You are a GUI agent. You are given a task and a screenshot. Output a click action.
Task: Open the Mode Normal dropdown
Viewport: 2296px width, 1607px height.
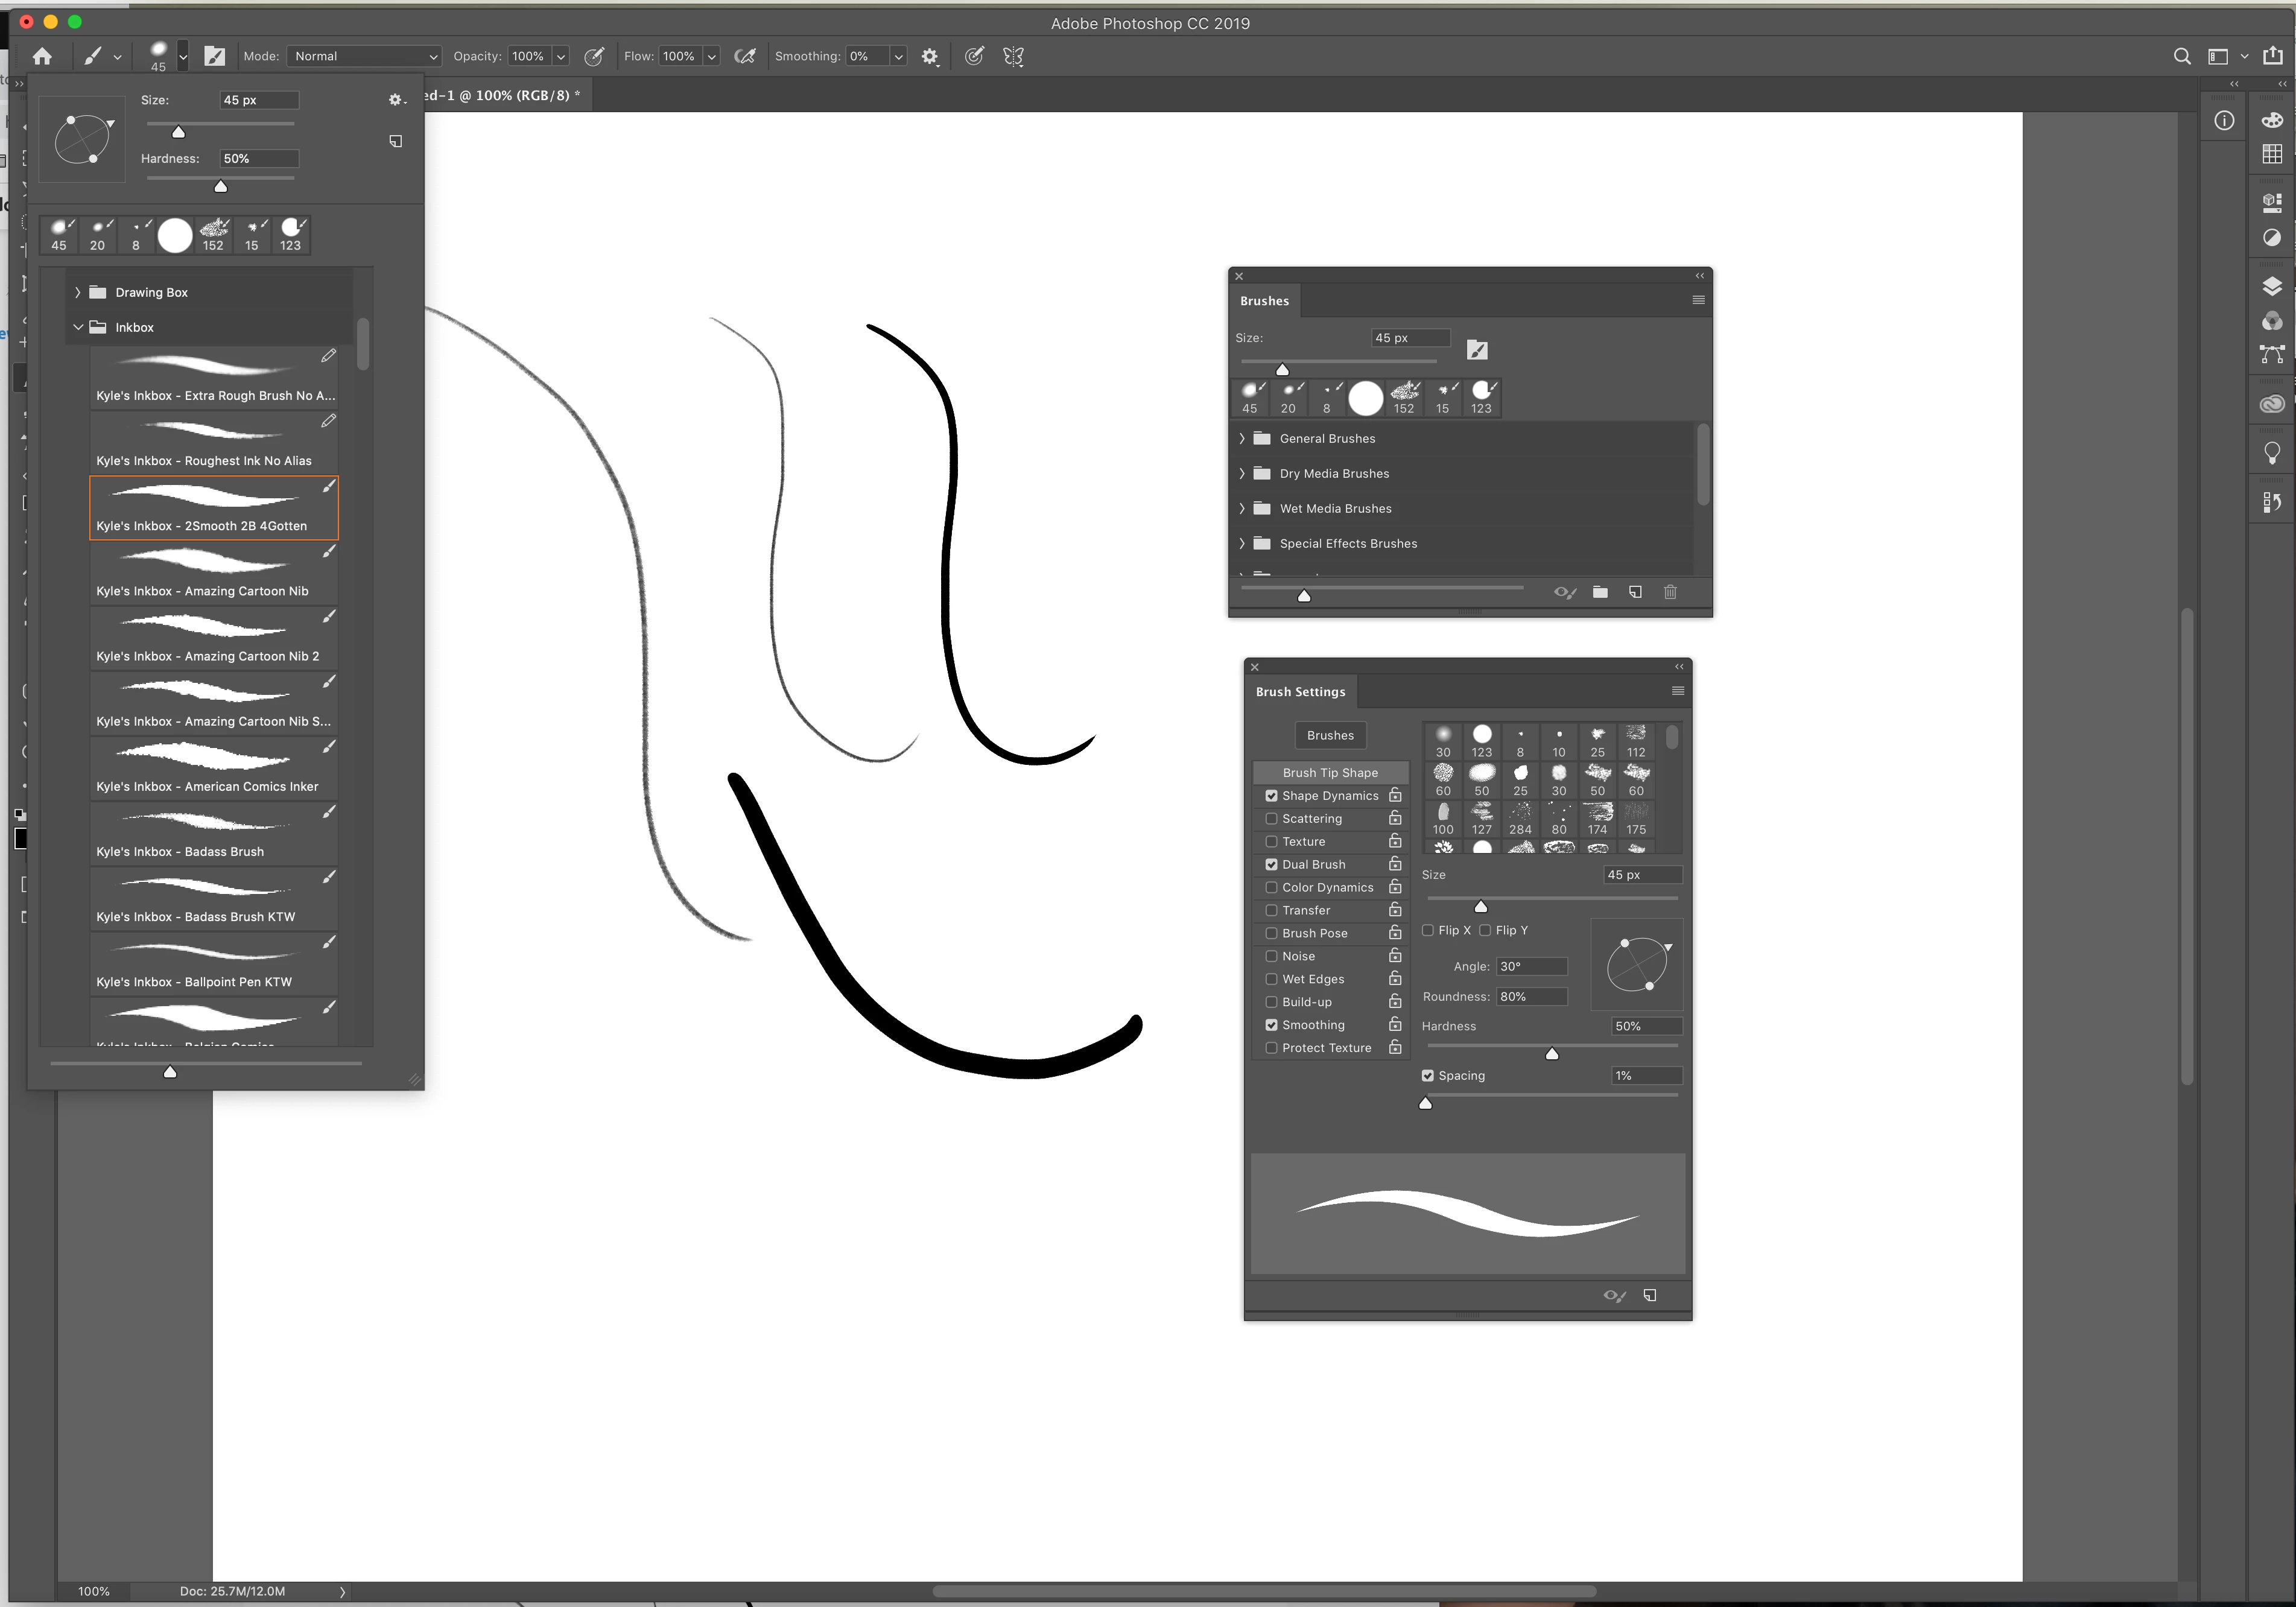[364, 57]
